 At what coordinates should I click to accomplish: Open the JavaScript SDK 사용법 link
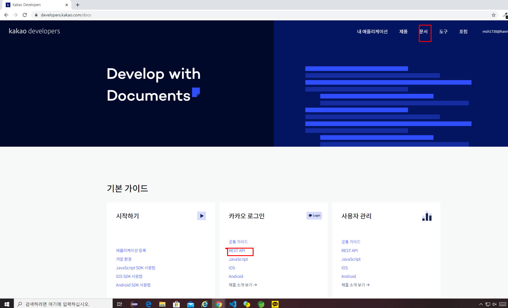pos(135,268)
